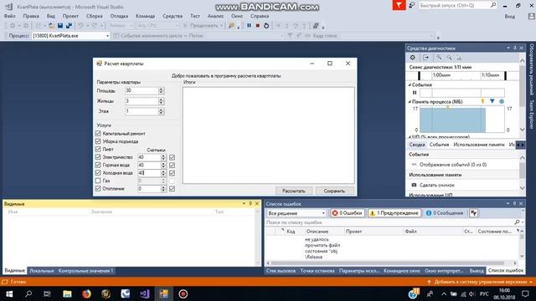Click the search magnifier in quick launch
This screenshot has width=536, height=301.
[x=493, y=5]
